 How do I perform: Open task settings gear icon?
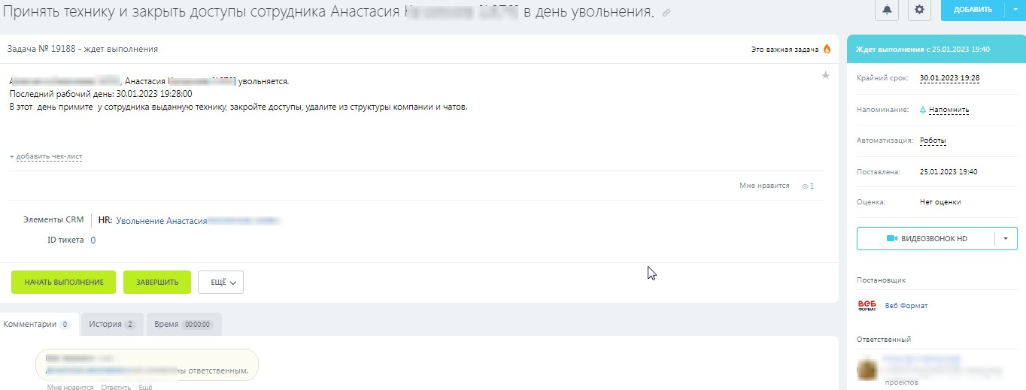(x=918, y=11)
